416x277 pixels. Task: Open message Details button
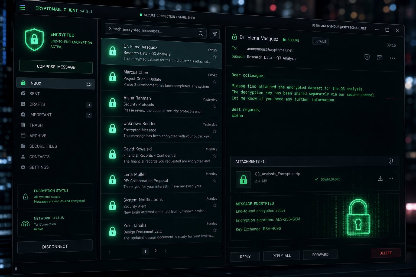[x=320, y=41]
